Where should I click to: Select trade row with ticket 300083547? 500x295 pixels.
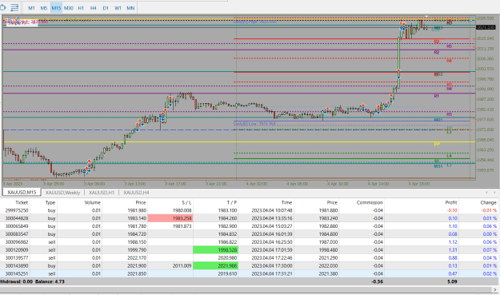249,234
